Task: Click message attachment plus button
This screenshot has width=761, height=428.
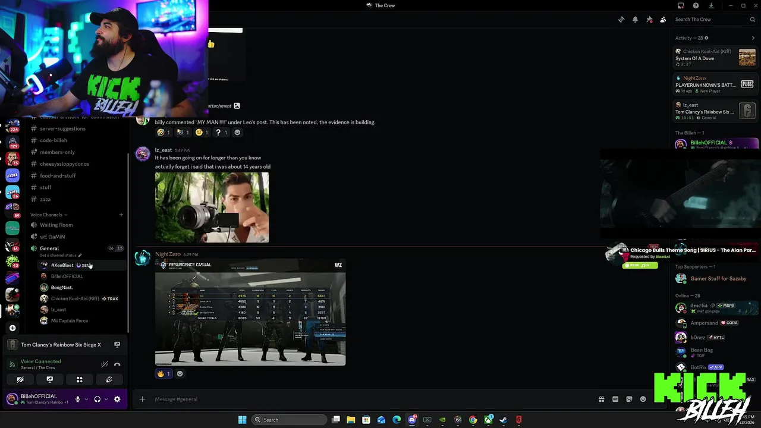Action: 142,399
